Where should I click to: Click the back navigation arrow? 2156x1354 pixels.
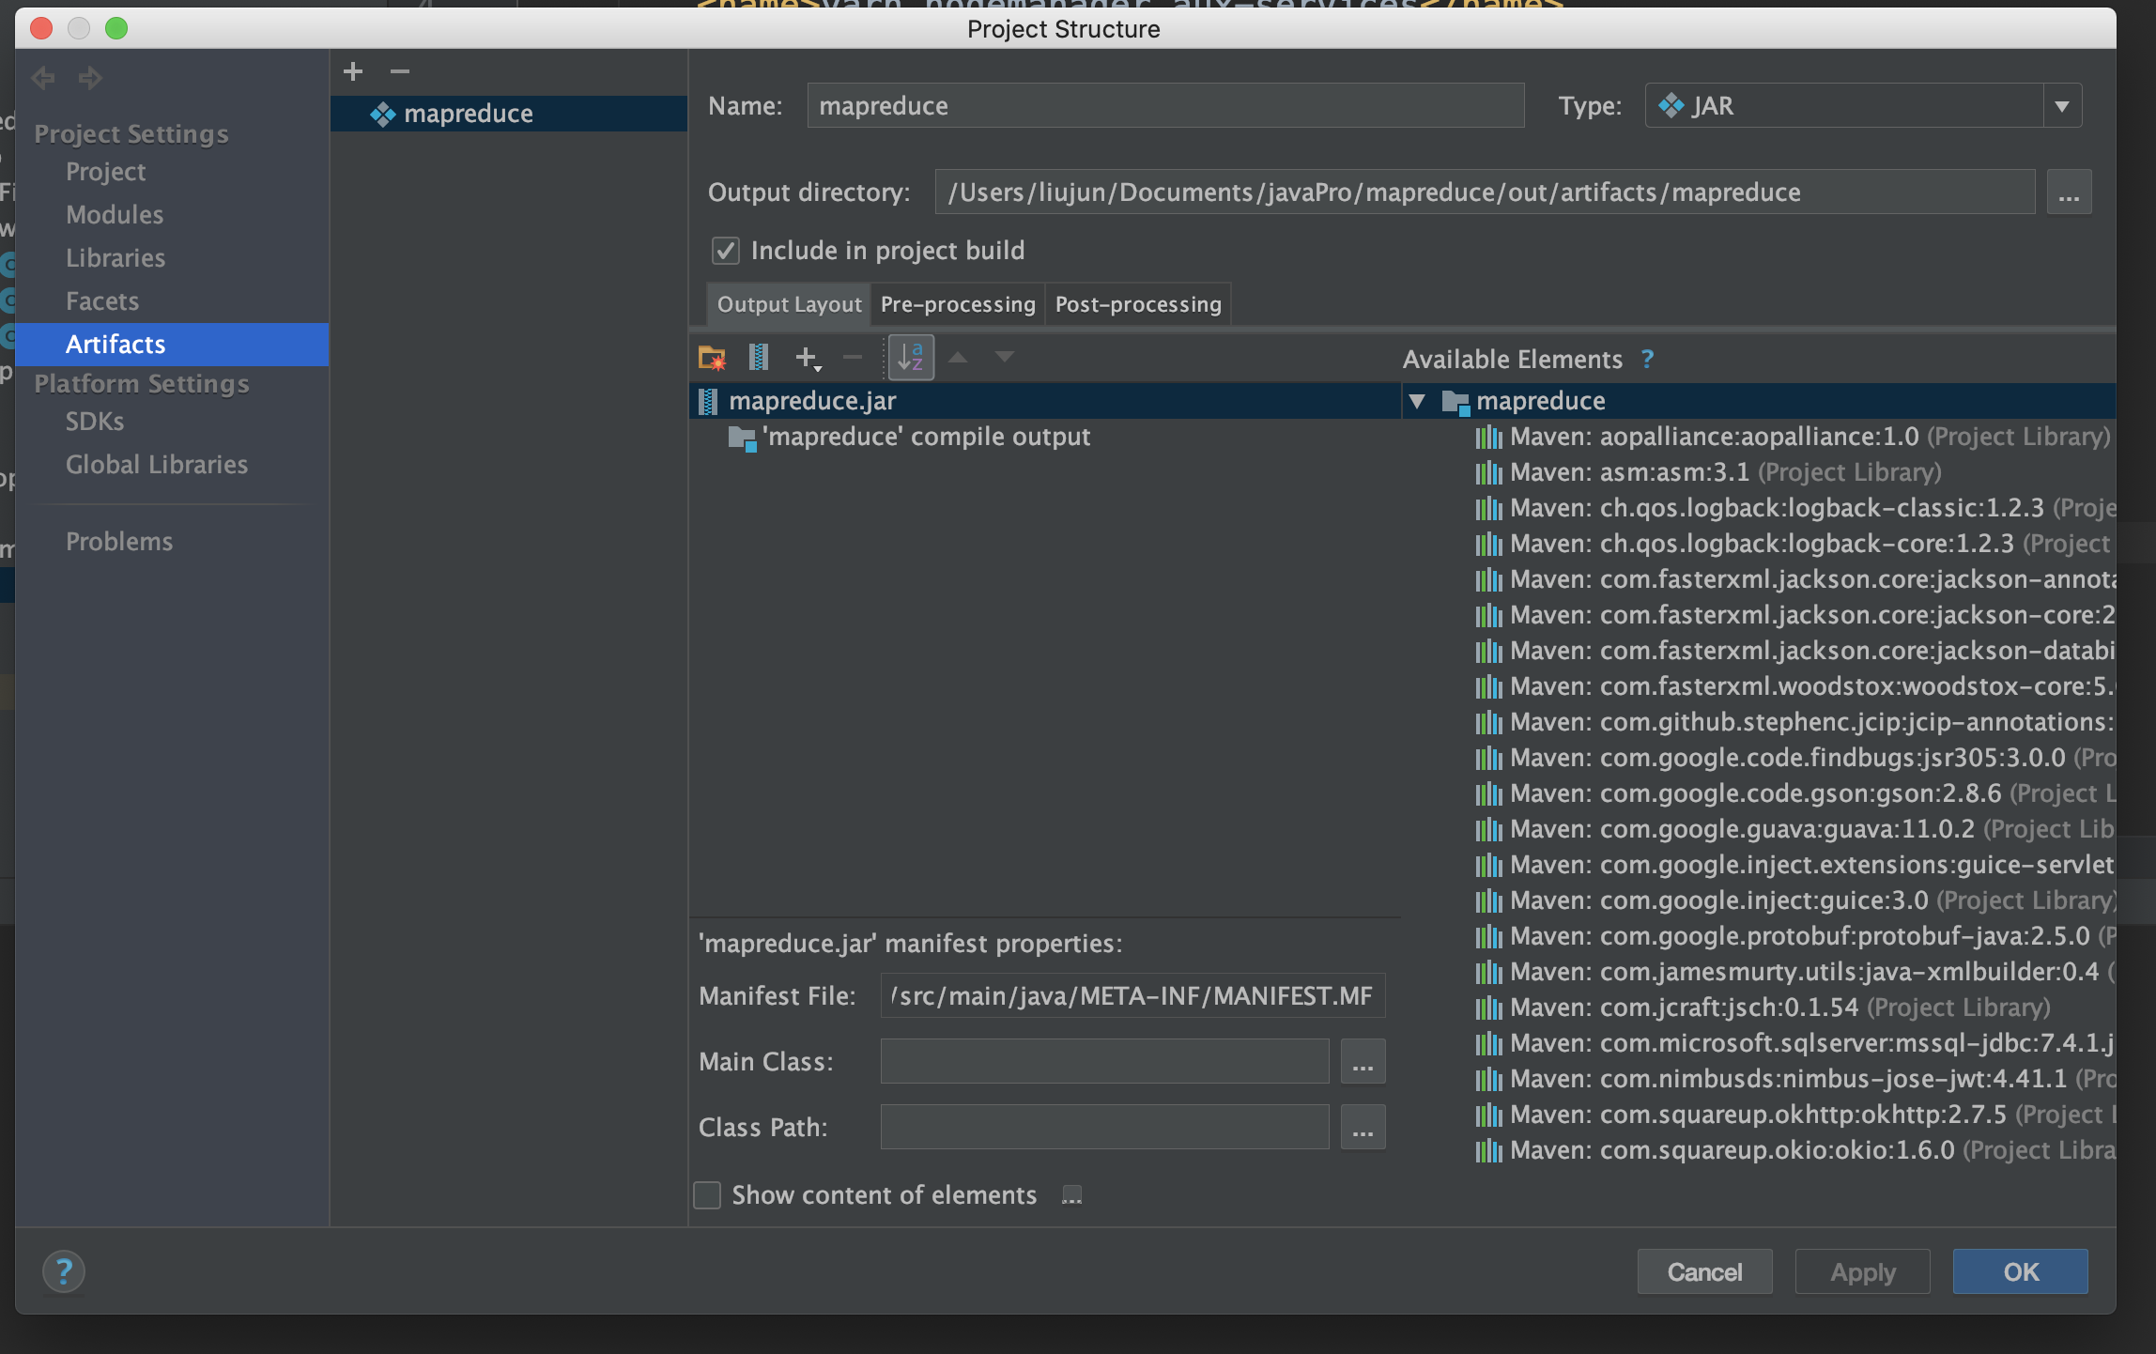[x=43, y=78]
